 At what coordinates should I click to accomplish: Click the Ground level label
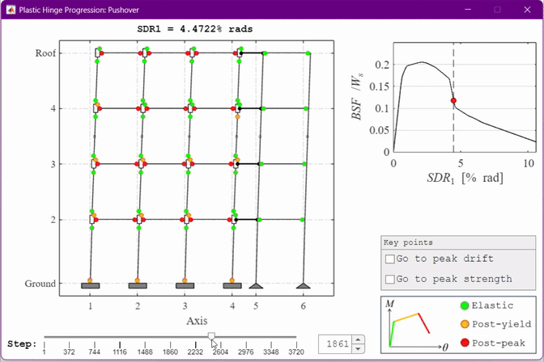pyautogui.click(x=40, y=284)
